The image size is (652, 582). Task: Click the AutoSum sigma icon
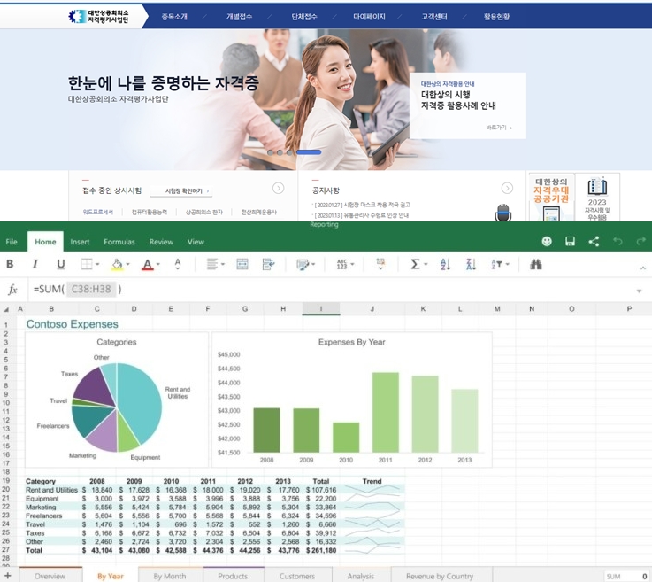[415, 264]
